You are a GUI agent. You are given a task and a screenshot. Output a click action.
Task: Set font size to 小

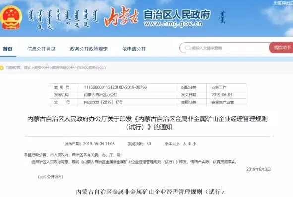click(x=194, y=144)
